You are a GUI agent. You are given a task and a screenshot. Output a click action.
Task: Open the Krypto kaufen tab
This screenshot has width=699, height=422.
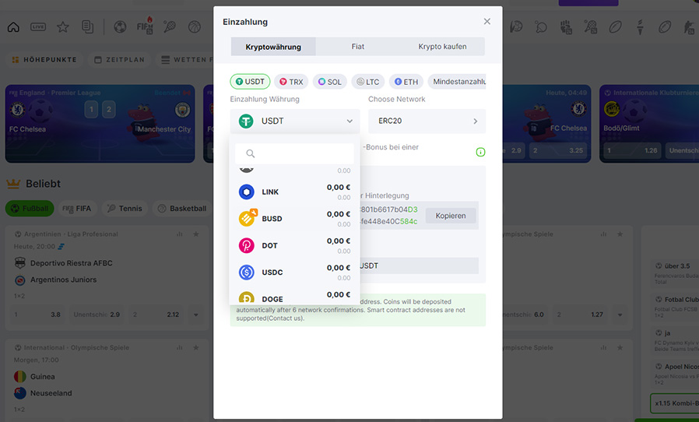coord(442,47)
